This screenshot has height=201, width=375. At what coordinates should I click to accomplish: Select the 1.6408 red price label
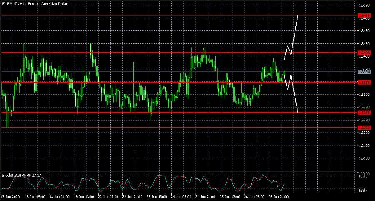363,53
